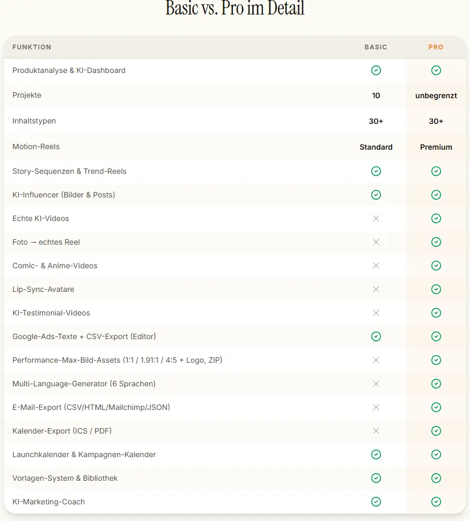Click Basic X mark for E-Mail-Export
470x521 pixels.
coord(376,407)
